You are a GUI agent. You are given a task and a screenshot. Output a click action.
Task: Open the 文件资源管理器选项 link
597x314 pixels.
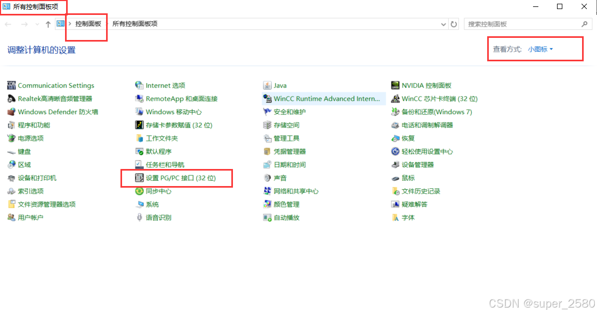(46, 204)
